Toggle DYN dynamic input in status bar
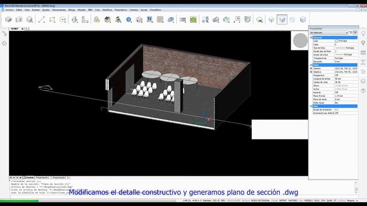The width and height of the screenshot is (367, 206). coord(323,200)
